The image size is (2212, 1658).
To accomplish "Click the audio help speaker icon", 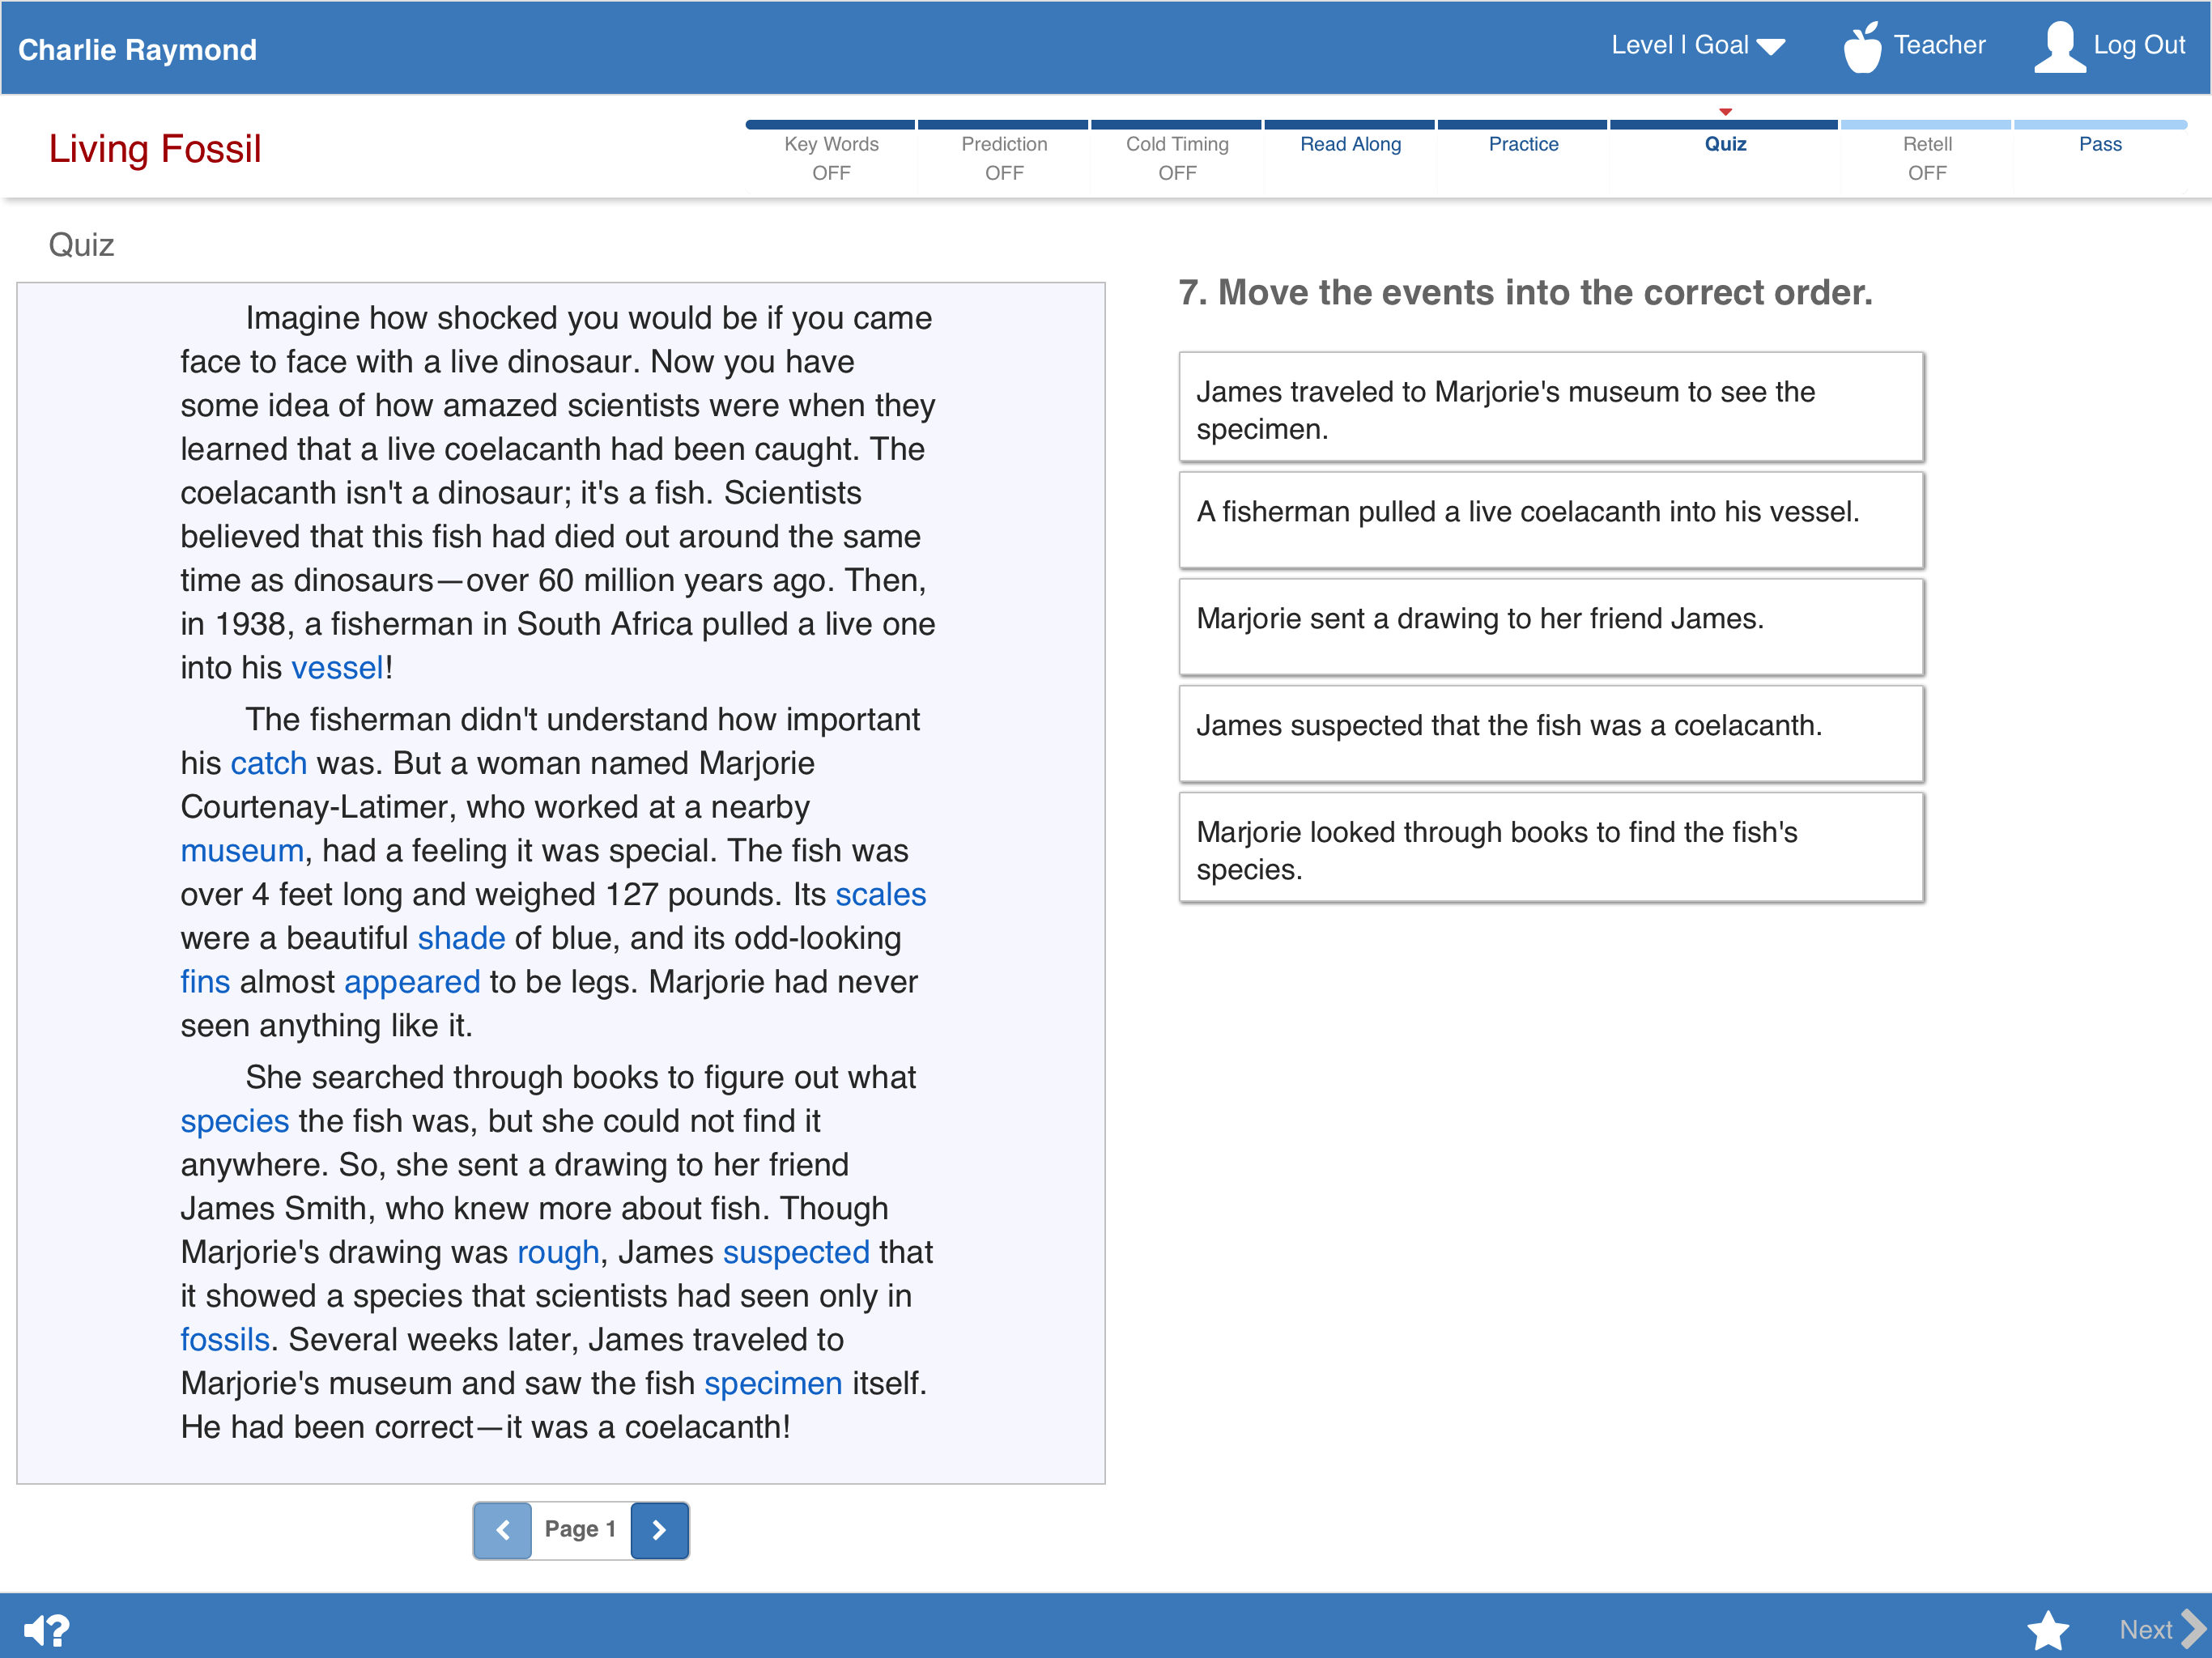I will (46, 1630).
